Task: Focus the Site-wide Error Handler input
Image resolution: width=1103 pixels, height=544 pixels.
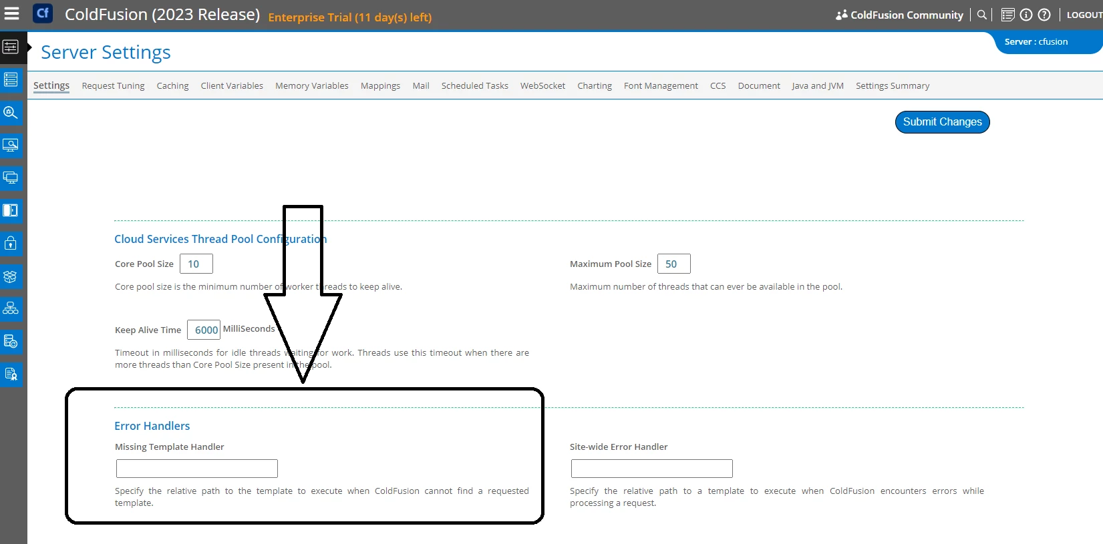Action: pyautogui.click(x=652, y=469)
